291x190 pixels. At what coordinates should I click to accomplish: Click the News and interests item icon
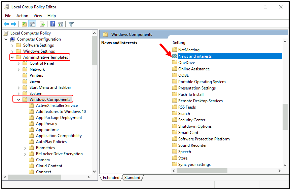pos(175,56)
